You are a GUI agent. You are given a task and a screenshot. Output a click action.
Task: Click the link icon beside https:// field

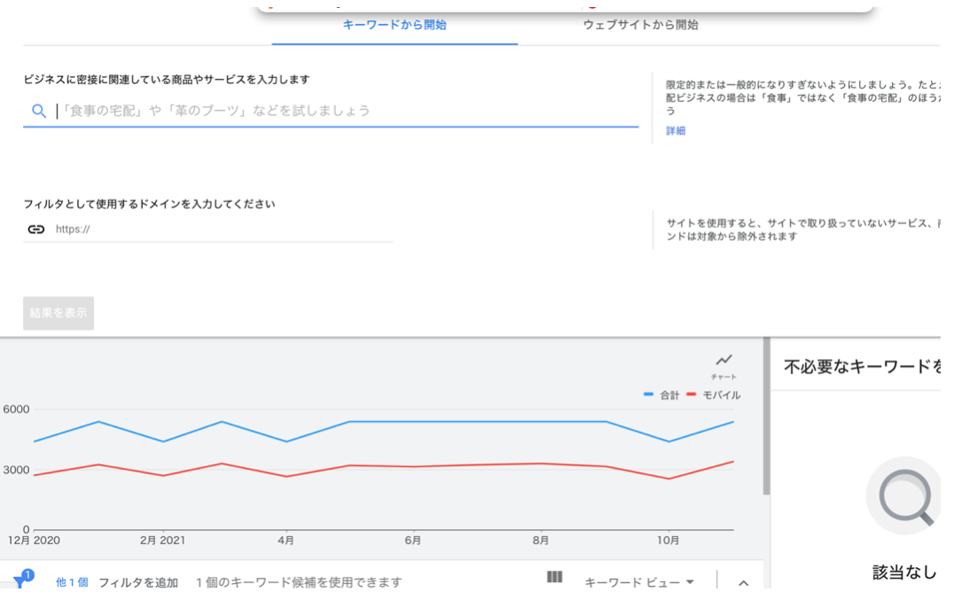coord(35,229)
